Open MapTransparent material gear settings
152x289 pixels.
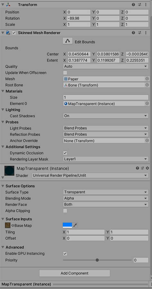click(x=147, y=168)
